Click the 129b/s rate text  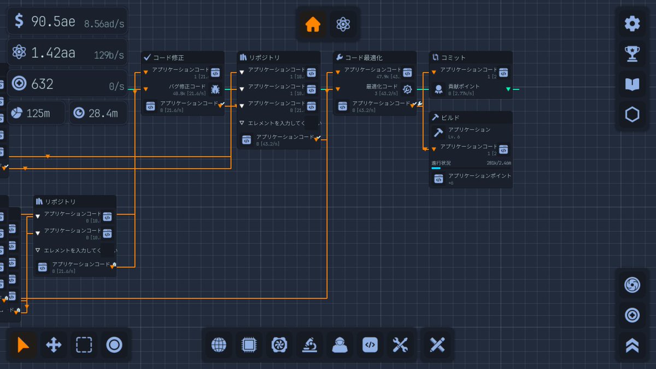(109, 55)
